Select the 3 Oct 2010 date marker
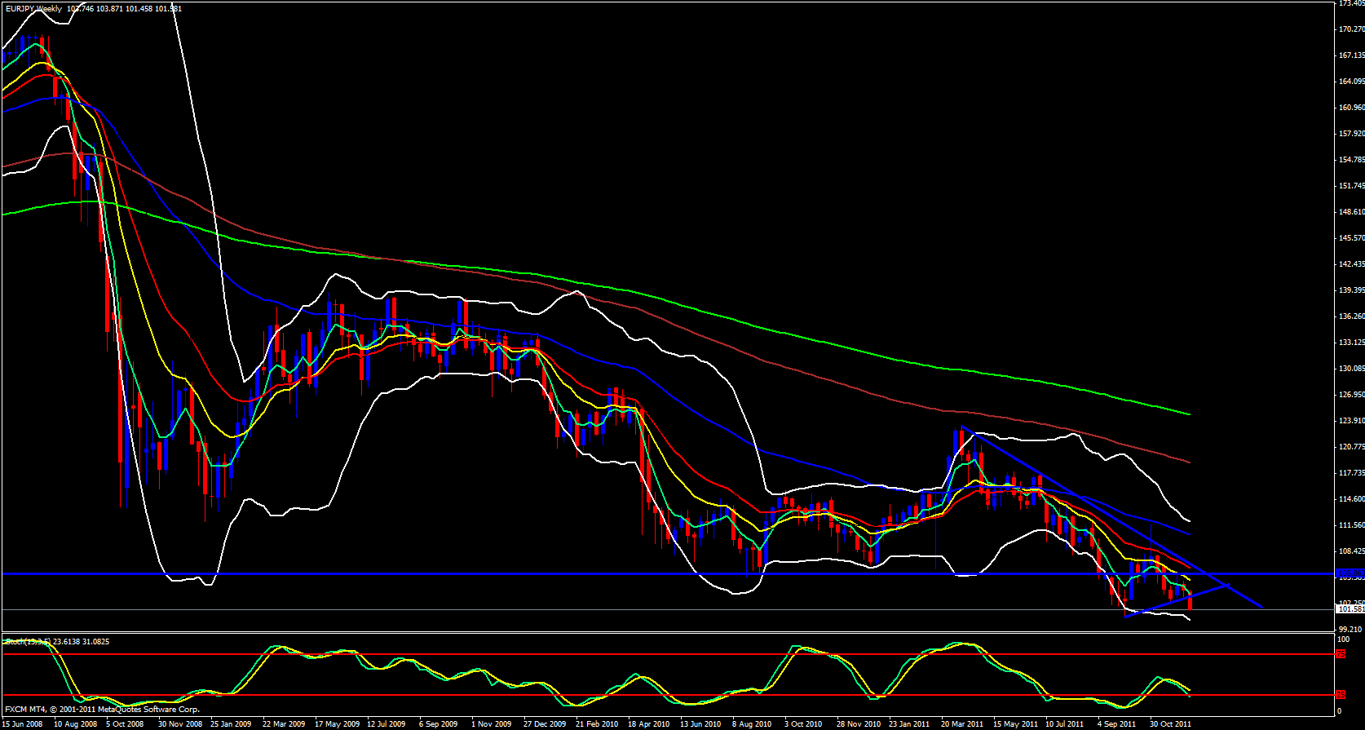Viewport: 1365px width, 730px height. coord(803,723)
